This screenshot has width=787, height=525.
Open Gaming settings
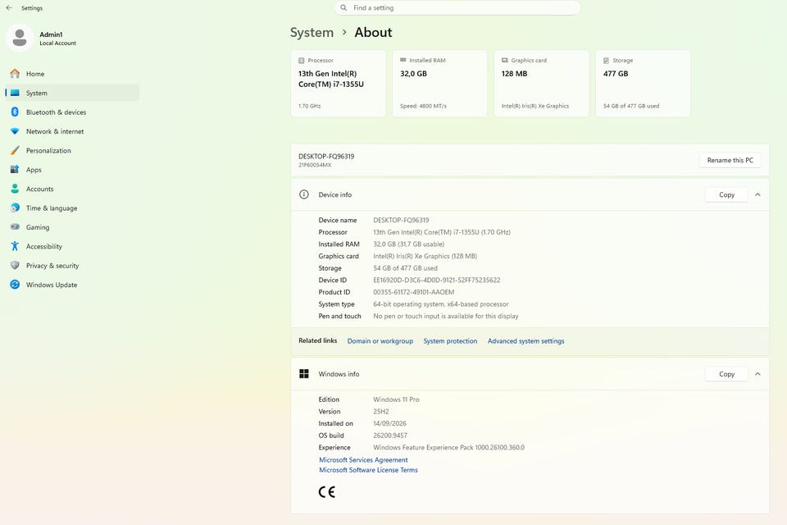point(72,227)
